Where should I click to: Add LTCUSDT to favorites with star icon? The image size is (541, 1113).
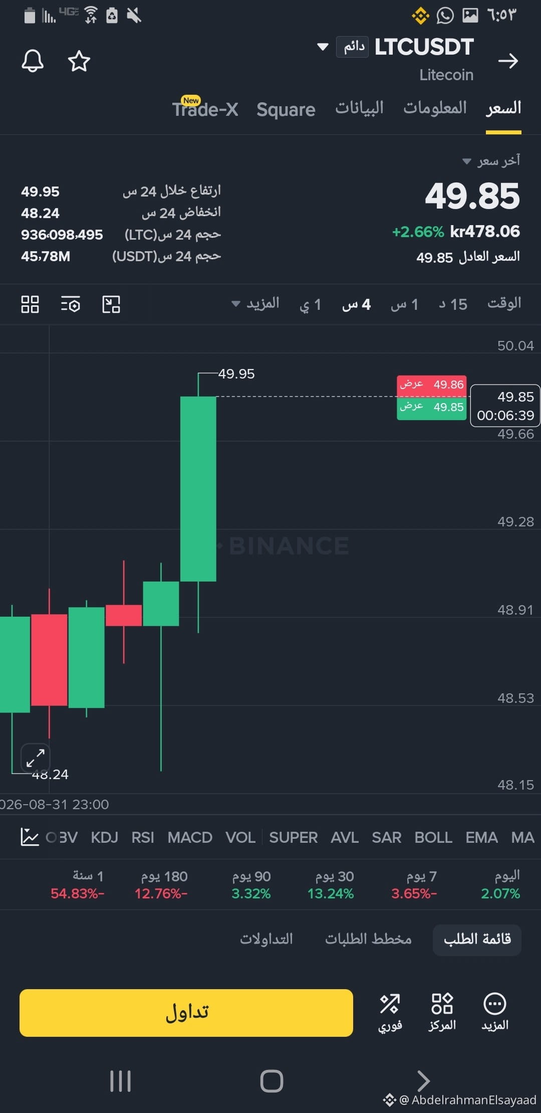click(x=79, y=61)
